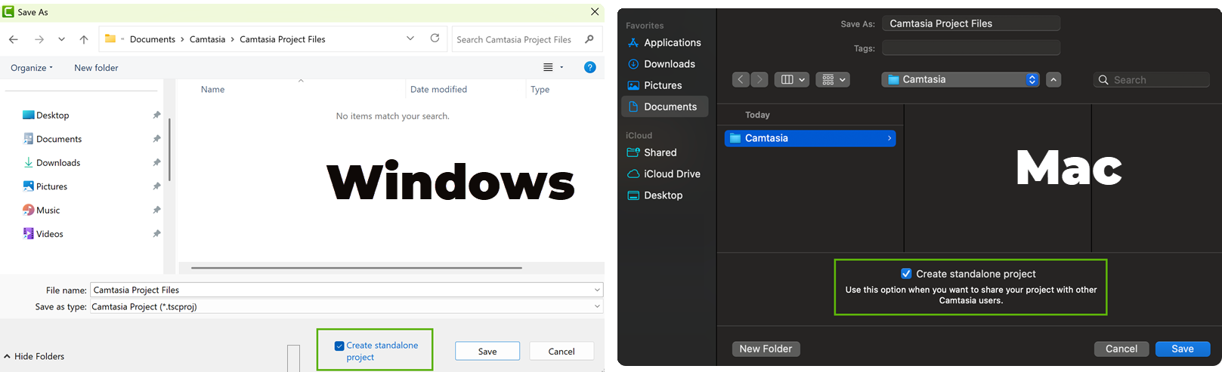Sort by the Type column

tap(540, 89)
